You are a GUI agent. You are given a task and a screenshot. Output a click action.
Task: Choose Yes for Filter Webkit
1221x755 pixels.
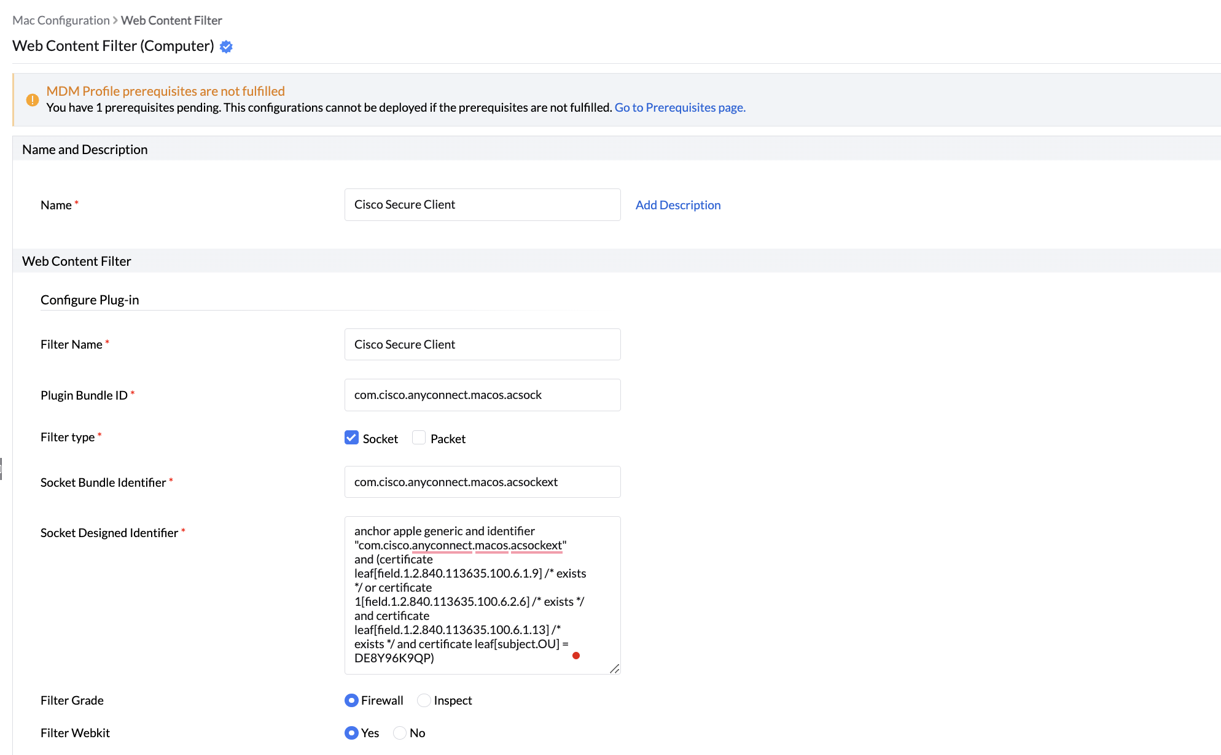pyautogui.click(x=351, y=733)
